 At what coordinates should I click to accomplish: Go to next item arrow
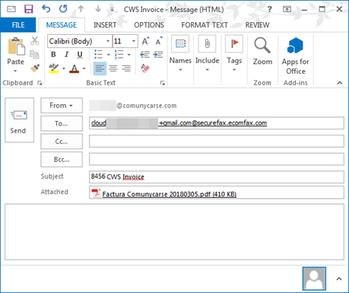point(98,9)
